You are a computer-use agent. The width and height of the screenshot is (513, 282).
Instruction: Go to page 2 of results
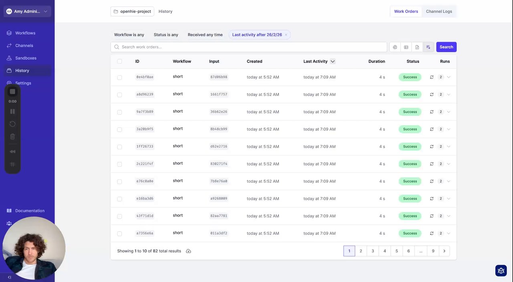[361, 251]
